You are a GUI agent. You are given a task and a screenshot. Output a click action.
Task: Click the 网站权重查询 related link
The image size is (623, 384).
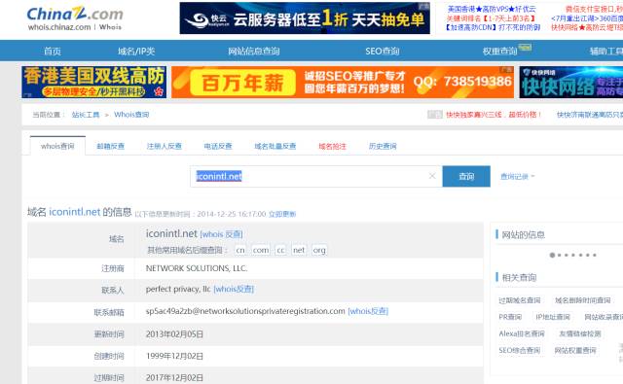575,350
